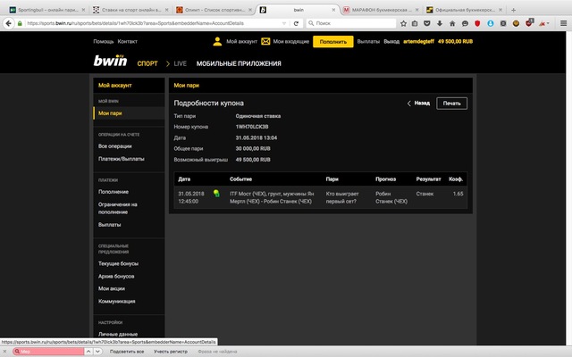Open the red shield extension icon
The image size is (572, 357).
pos(477,23)
